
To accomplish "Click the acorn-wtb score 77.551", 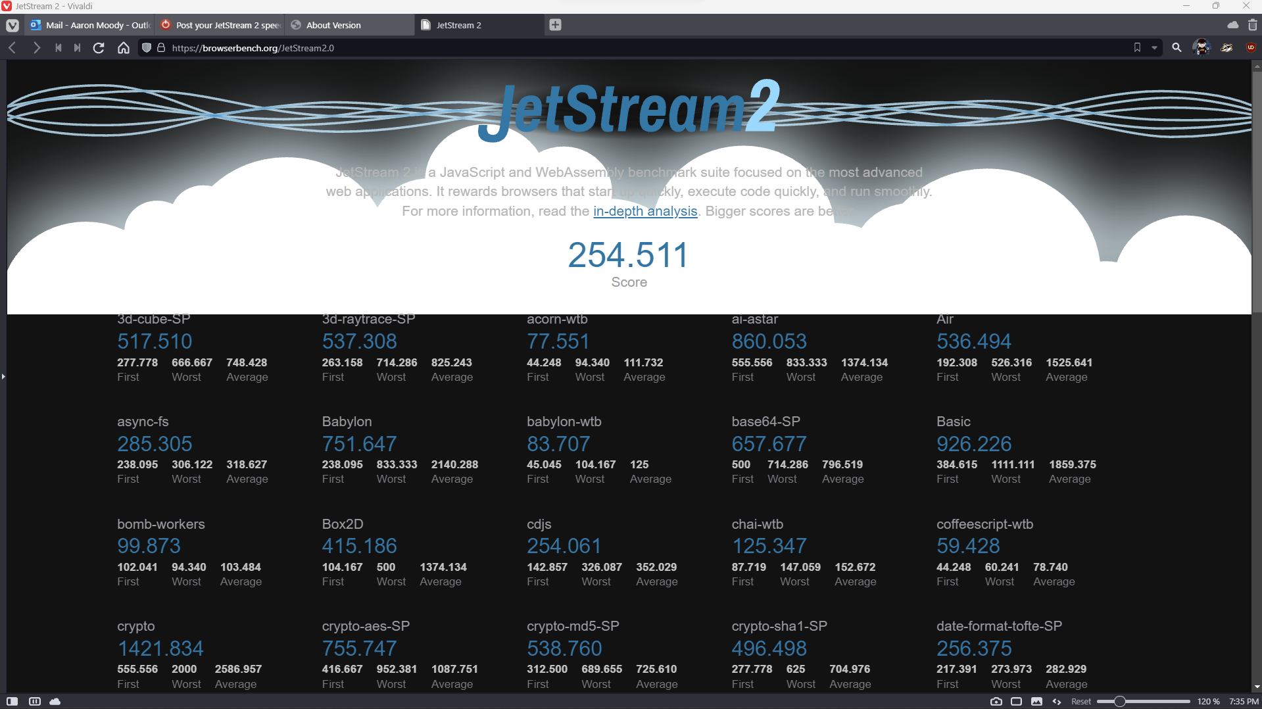I will click(x=558, y=341).
